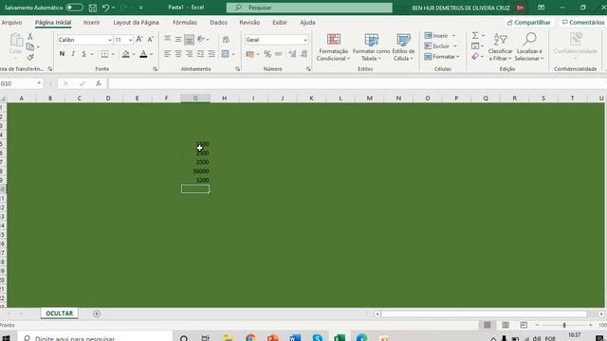Enable wrap text
The height and width of the screenshot is (341, 607).
coord(226,39)
